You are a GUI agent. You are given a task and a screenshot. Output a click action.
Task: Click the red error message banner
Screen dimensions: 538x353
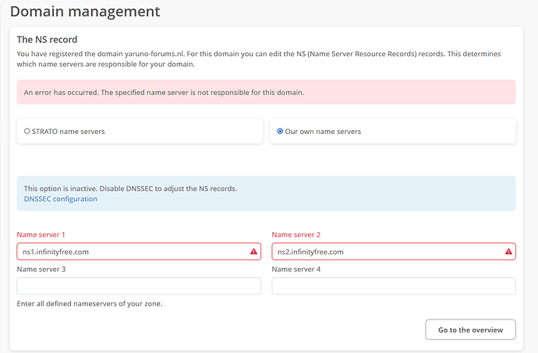pyautogui.click(x=266, y=92)
